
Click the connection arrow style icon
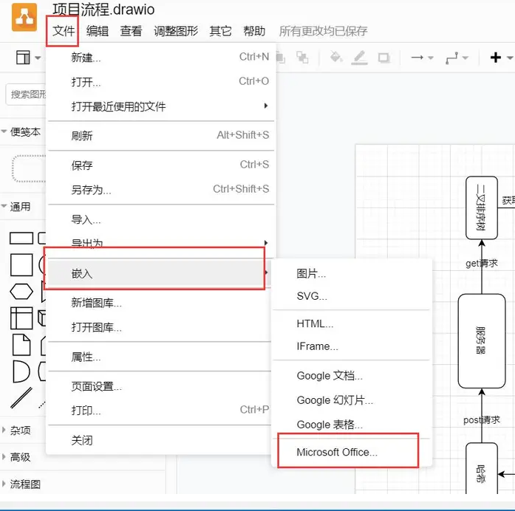click(x=417, y=58)
